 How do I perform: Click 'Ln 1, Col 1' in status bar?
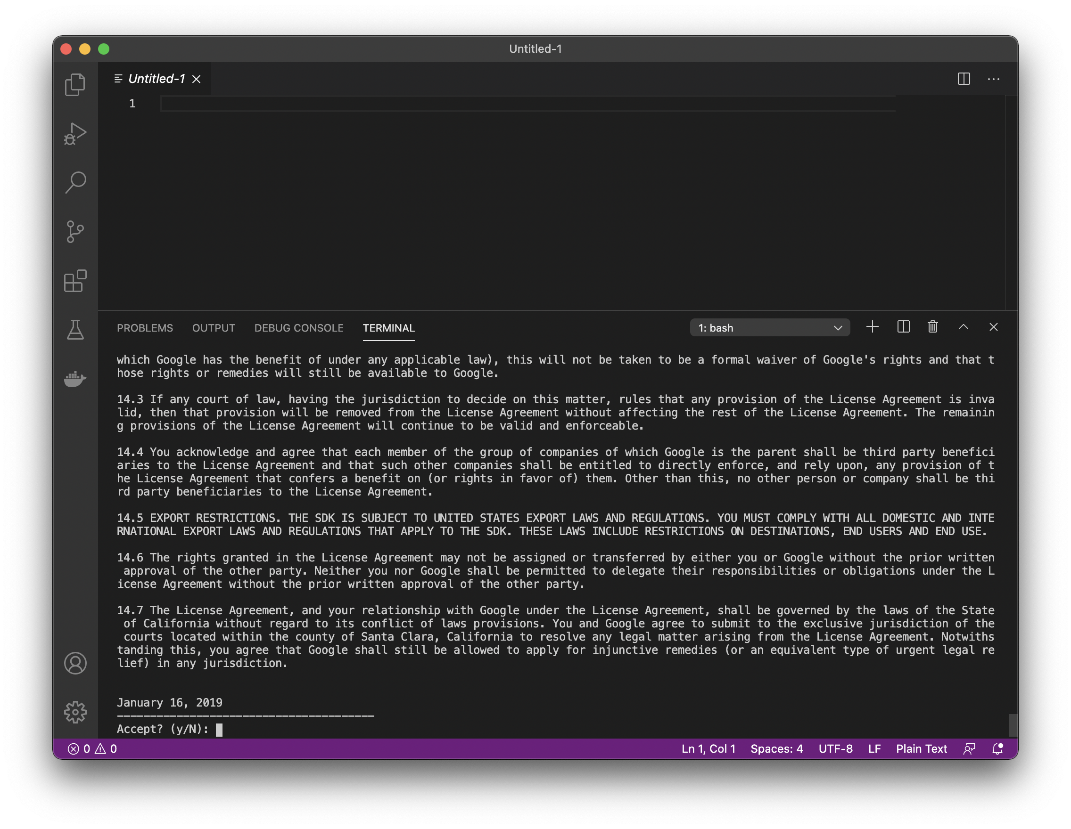click(708, 748)
